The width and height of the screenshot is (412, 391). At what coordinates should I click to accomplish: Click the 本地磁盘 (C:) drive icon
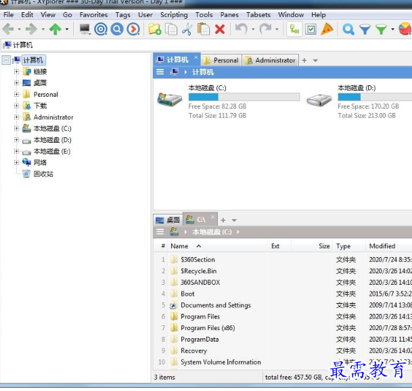[x=170, y=100]
